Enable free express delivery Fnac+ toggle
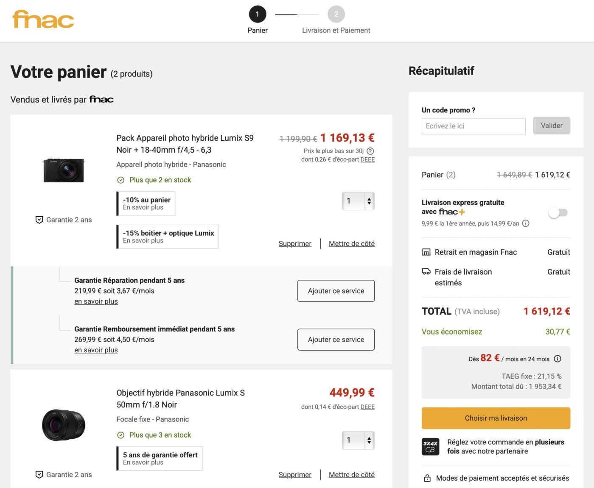The width and height of the screenshot is (594, 488). point(558,212)
